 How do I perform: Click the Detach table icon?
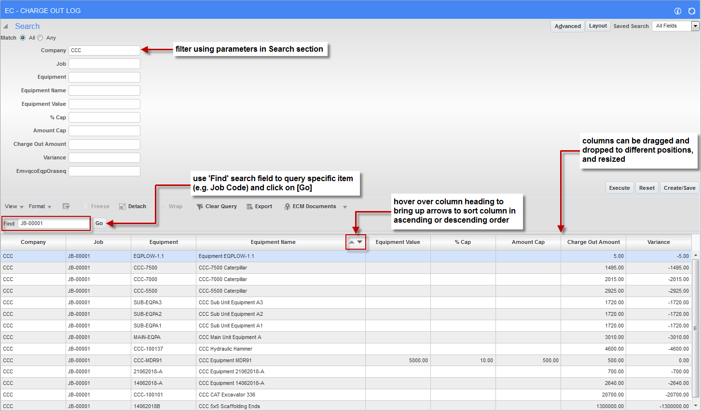(123, 207)
